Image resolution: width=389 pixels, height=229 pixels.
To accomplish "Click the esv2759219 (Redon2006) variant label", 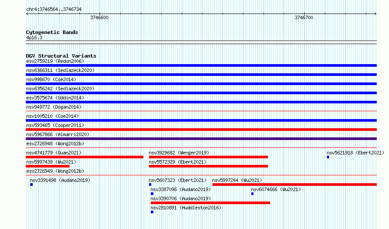I will [55, 61].
